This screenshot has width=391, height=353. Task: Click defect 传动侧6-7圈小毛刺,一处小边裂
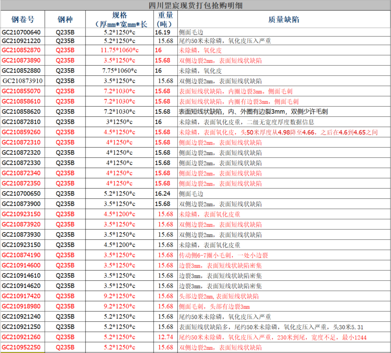pyautogui.click(x=223, y=255)
